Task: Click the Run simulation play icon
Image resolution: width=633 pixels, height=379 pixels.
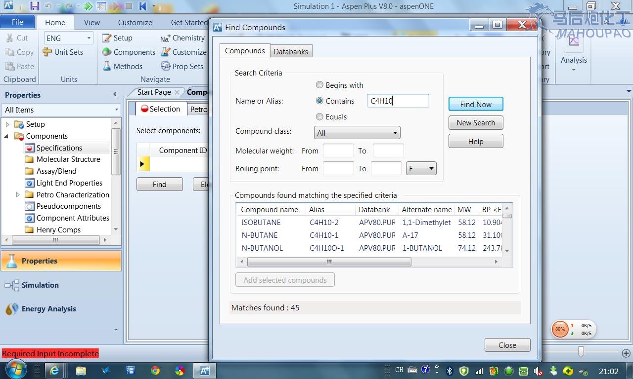Action: click(116, 6)
